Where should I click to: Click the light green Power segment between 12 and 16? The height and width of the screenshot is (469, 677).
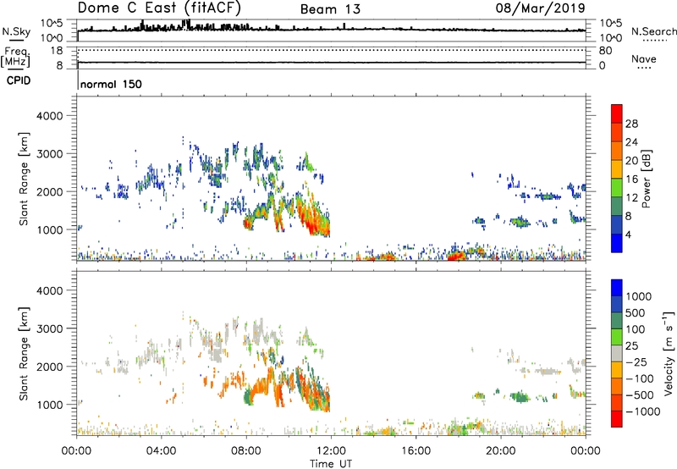click(x=617, y=187)
